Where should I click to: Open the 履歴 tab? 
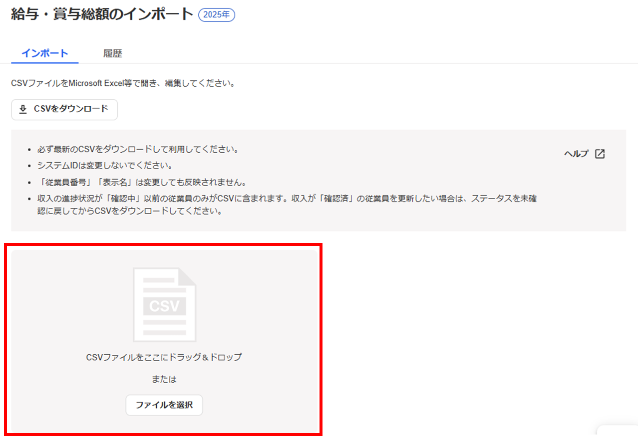pos(112,53)
